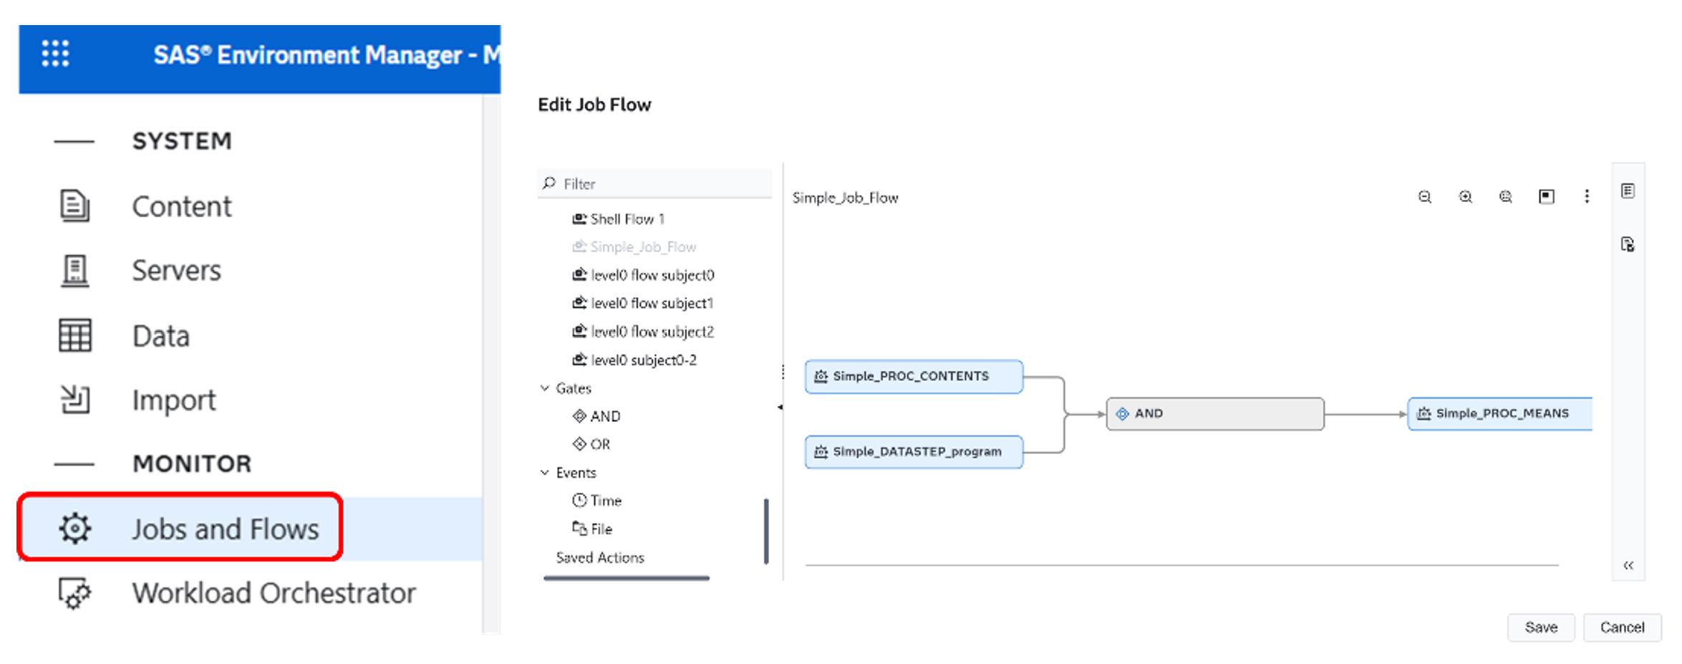Open the vertical three-dot more options menu
The height and width of the screenshot is (664, 1682).
coord(1587,197)
